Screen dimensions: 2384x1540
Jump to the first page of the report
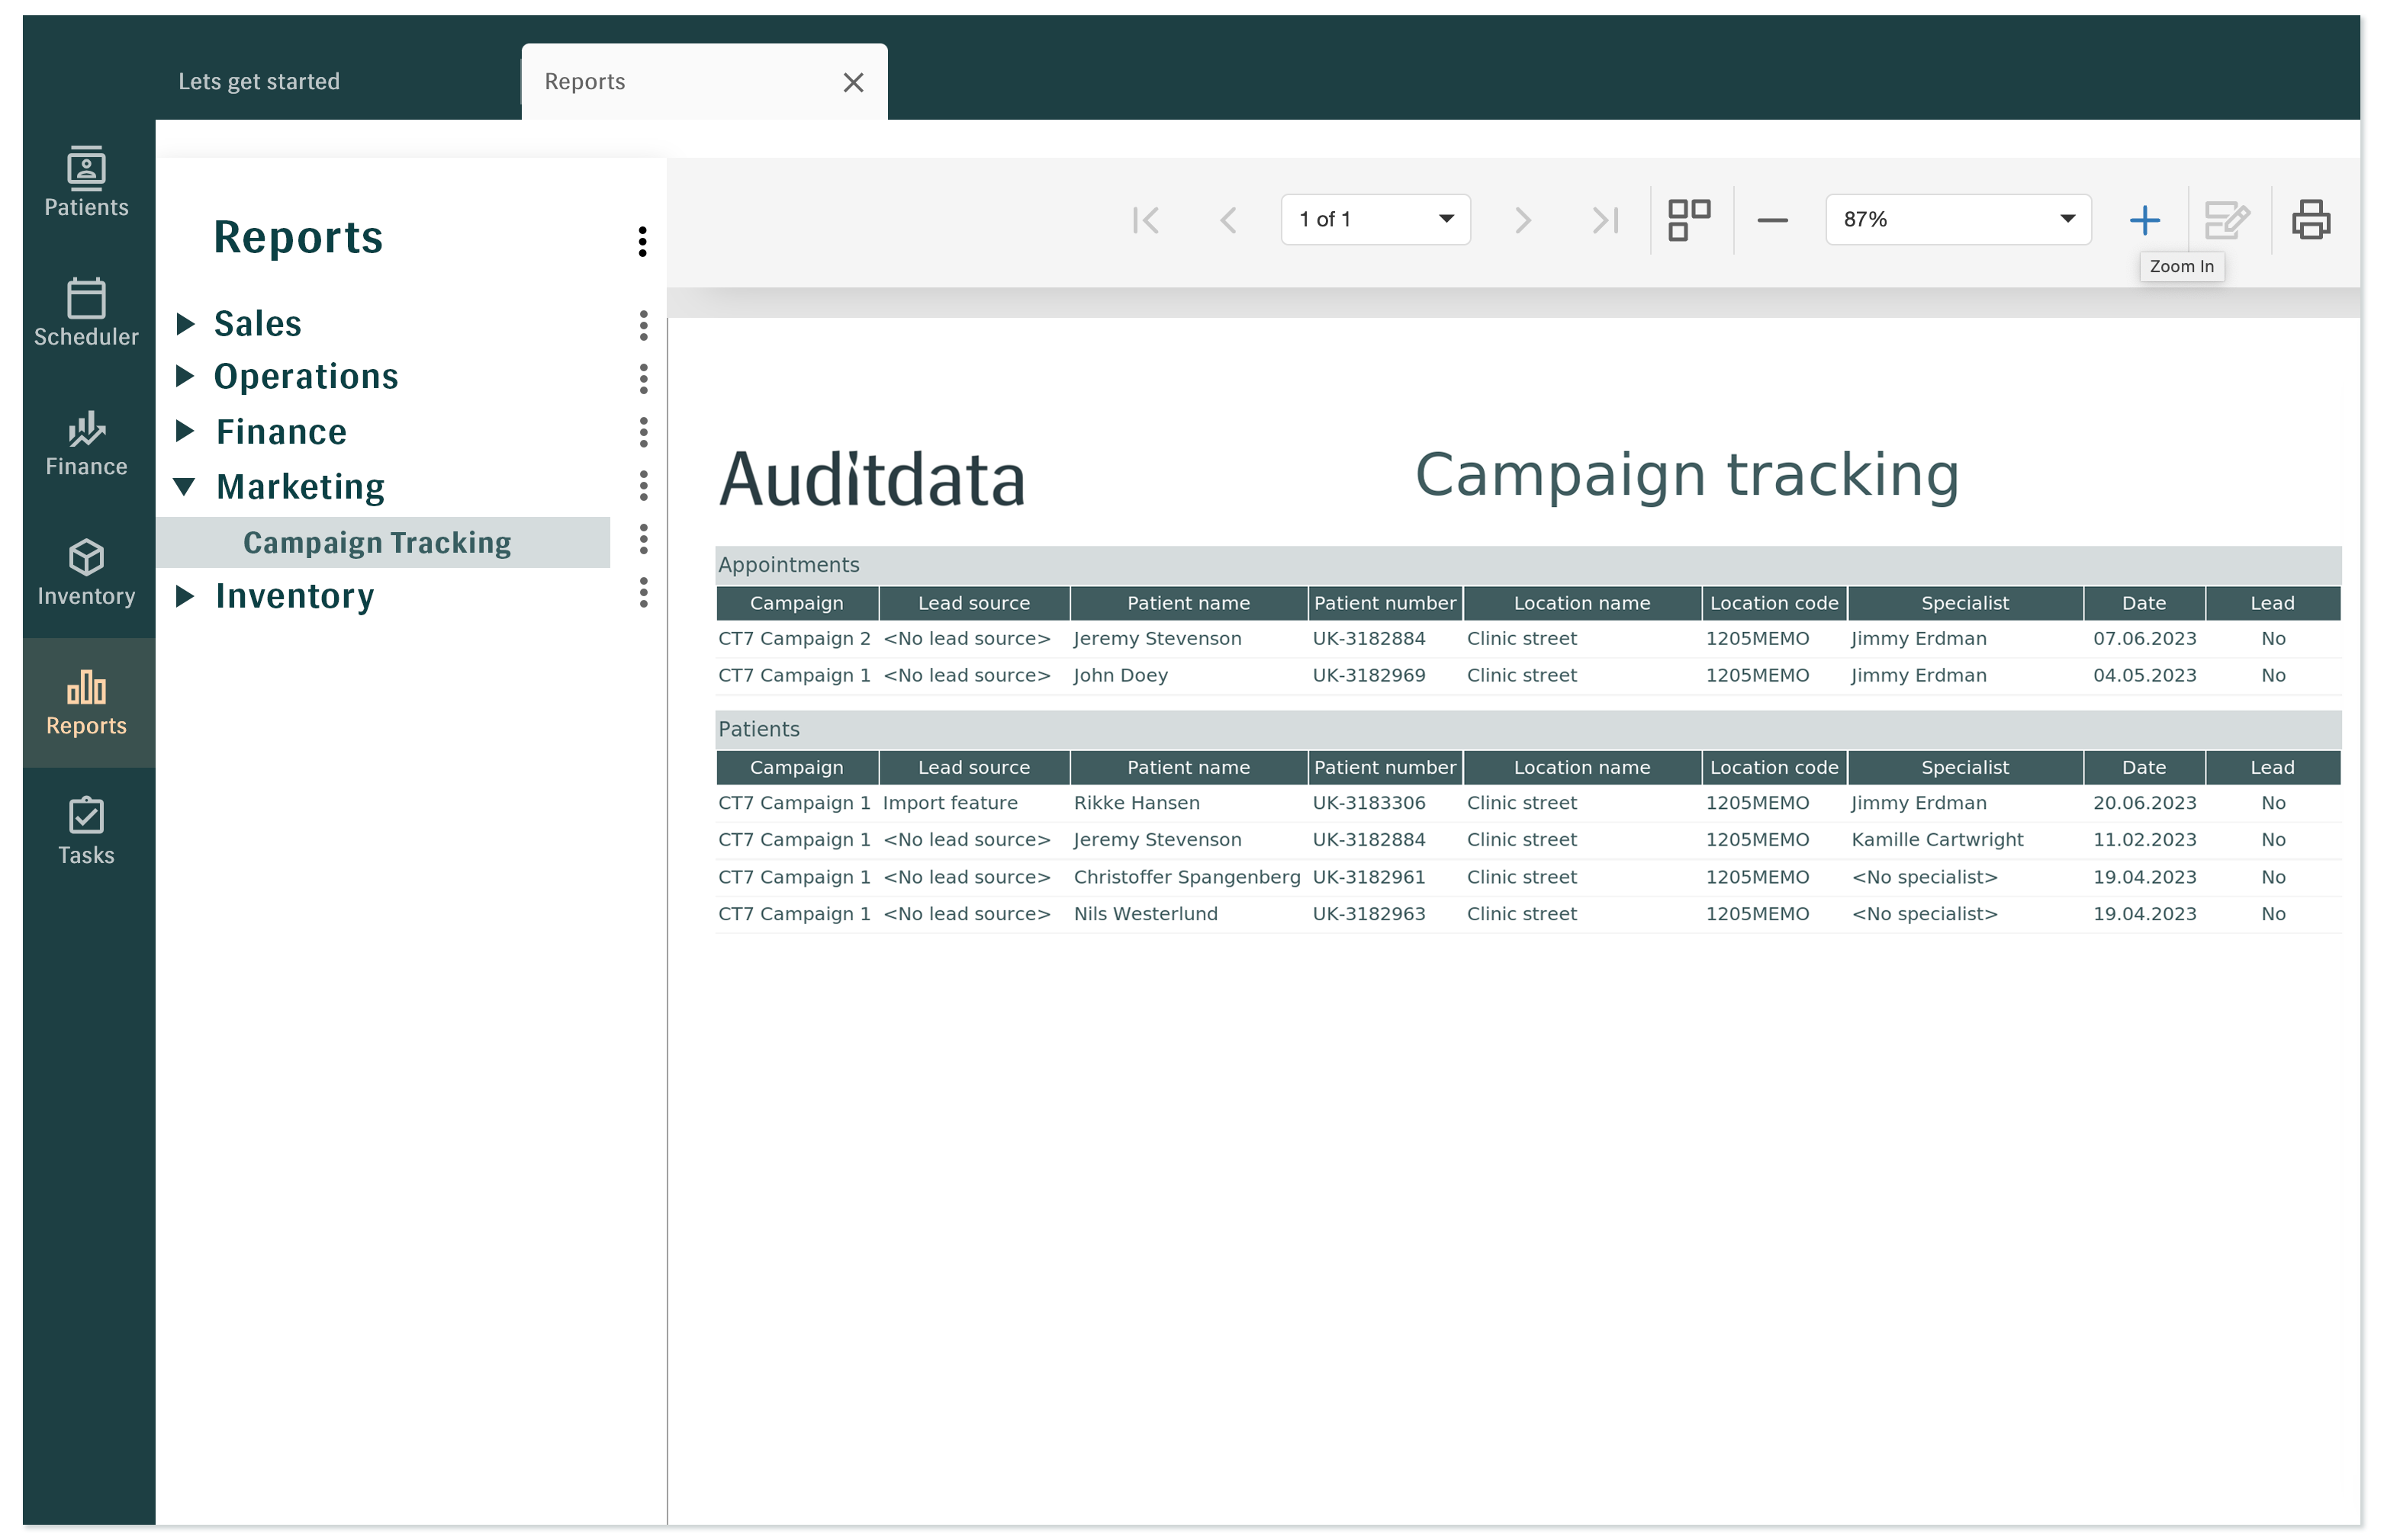click(1147, 219)
